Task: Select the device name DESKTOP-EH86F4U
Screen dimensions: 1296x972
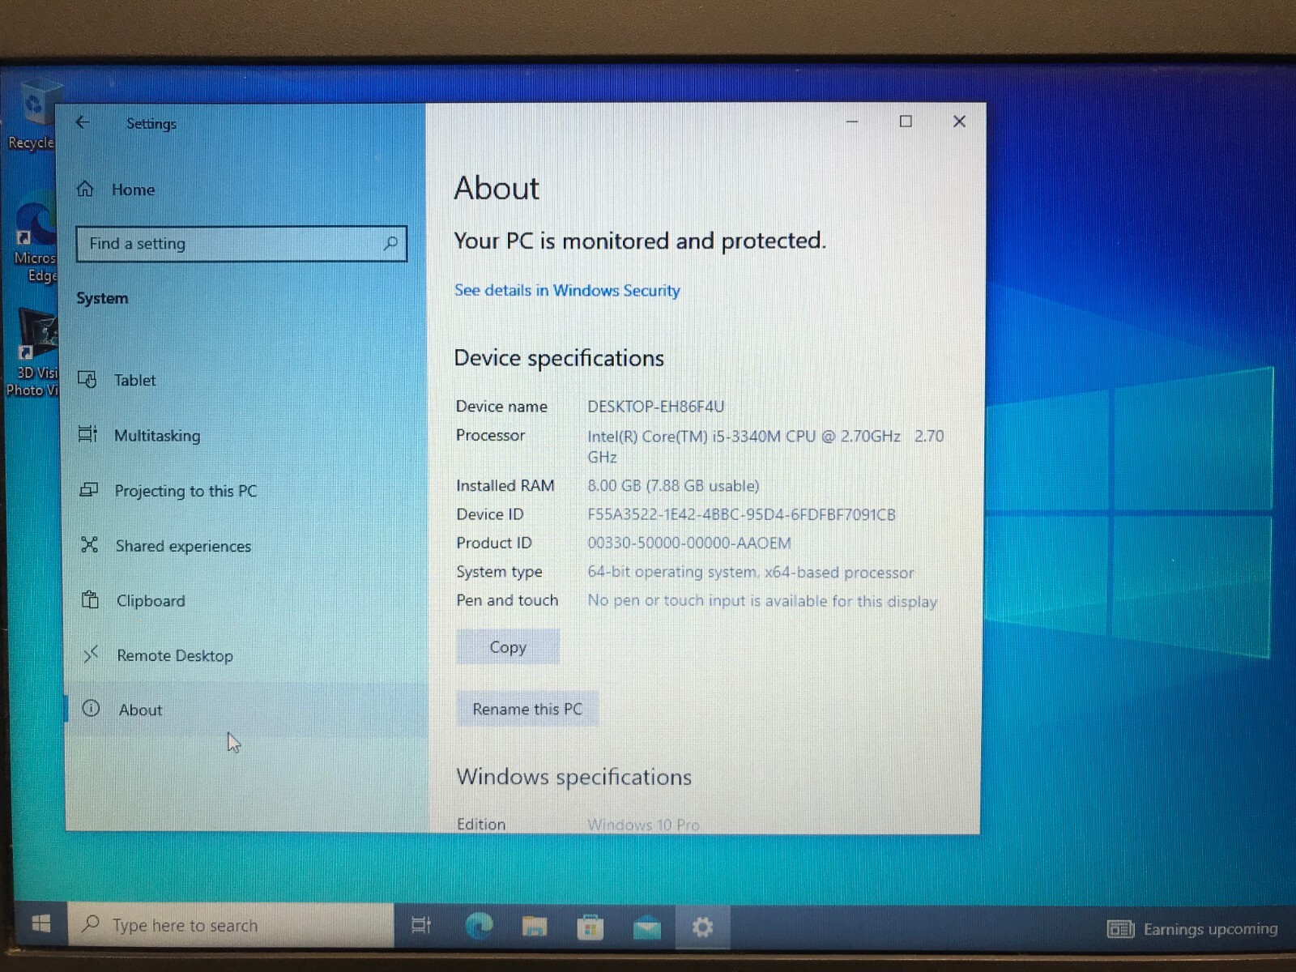Action: point(656,407)
